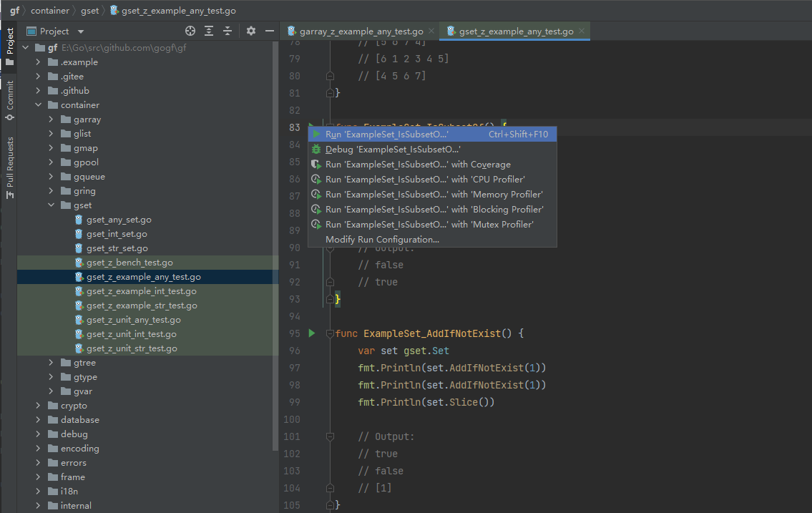Open the Commit tool window
The width and height of the screenshot is (812, 513).
[x=10, y=99]
